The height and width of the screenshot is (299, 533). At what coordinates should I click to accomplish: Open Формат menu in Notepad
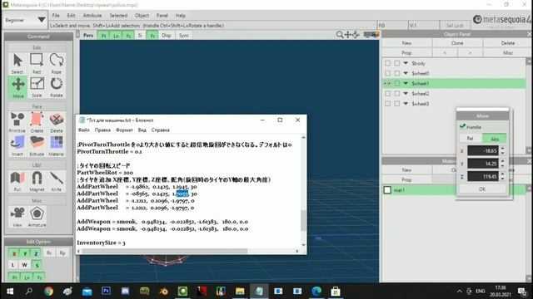(124, 130)
